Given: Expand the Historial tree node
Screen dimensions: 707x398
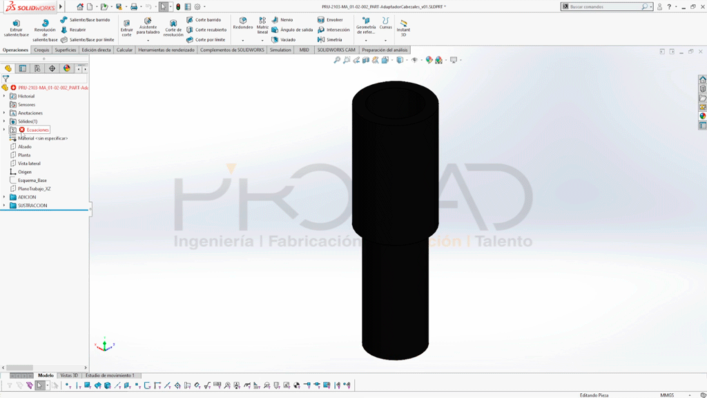Looking at the screenshot, I should [x=4, y=96].
